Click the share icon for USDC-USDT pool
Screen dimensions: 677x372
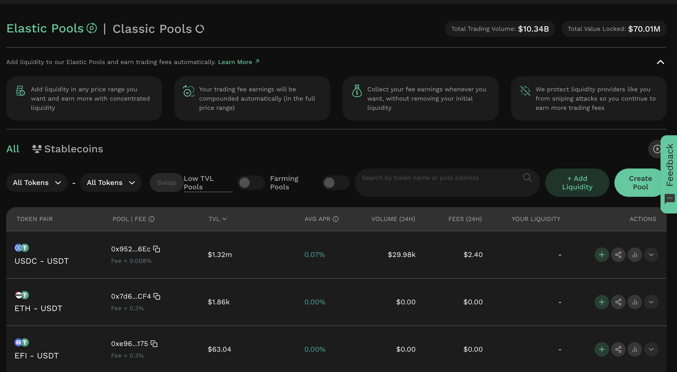click(618, 255)
